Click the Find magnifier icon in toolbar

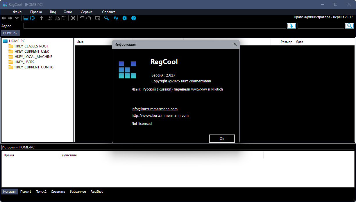click(107, 18)
